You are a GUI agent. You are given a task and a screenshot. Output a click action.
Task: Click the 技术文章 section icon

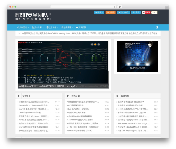[x=68, y=96]
